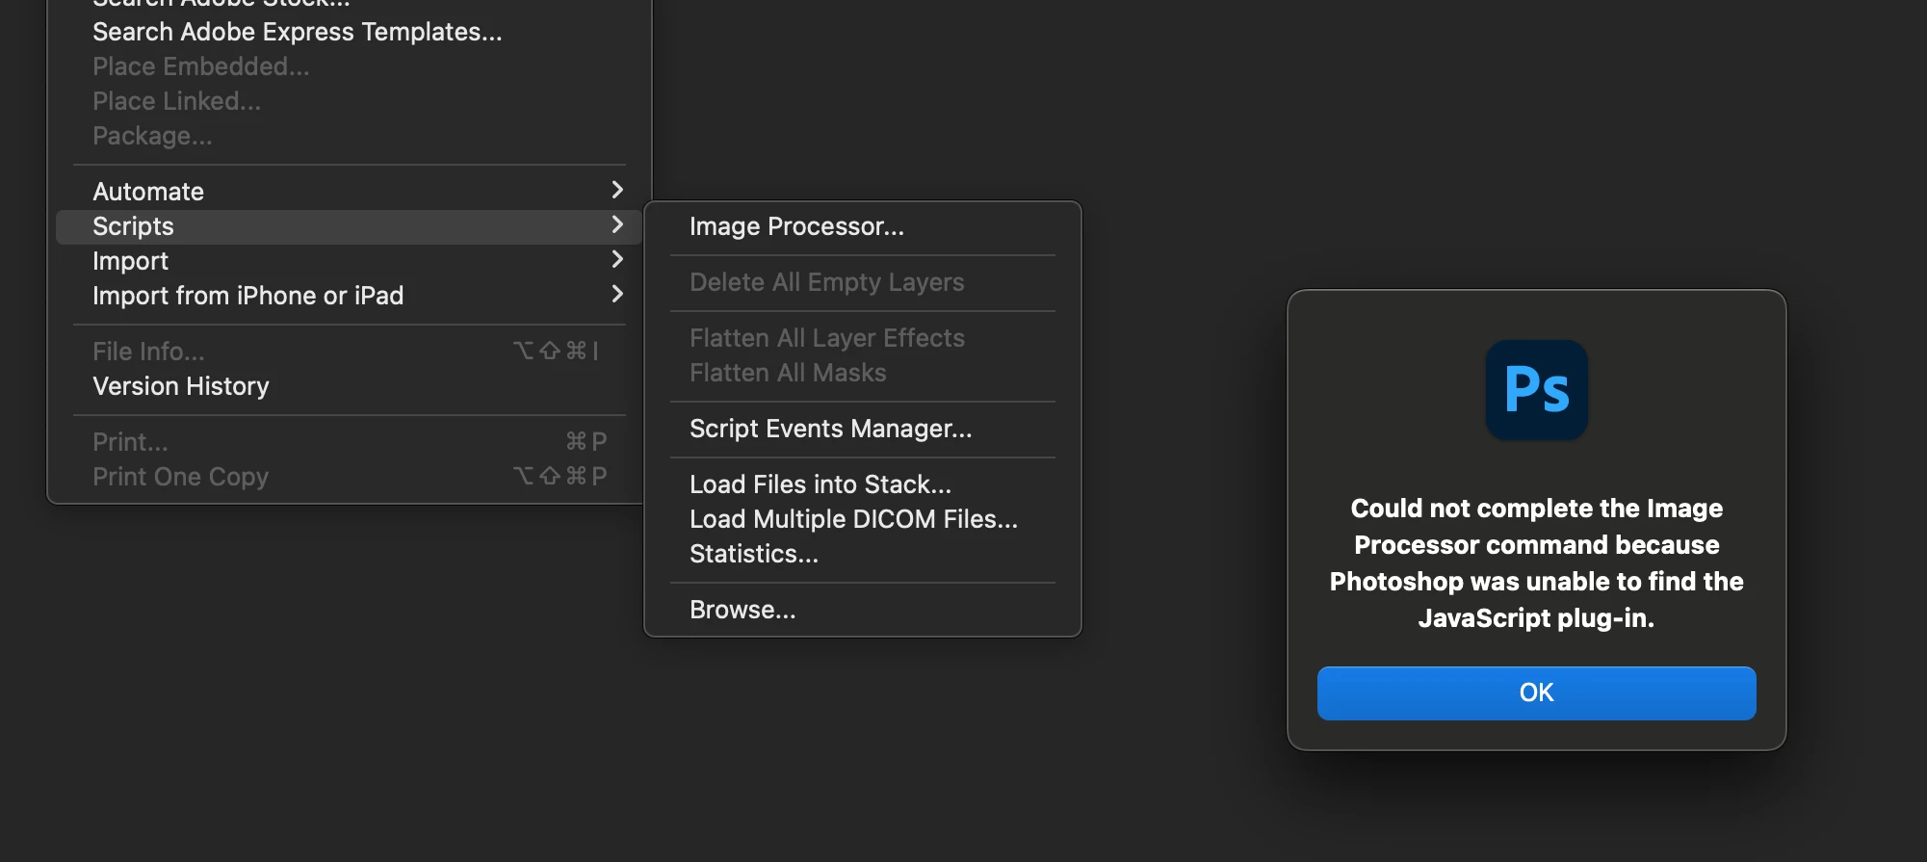Choose Print menu entry
The height and width of the screenshot is (862, 1927).
pos(349,442)
